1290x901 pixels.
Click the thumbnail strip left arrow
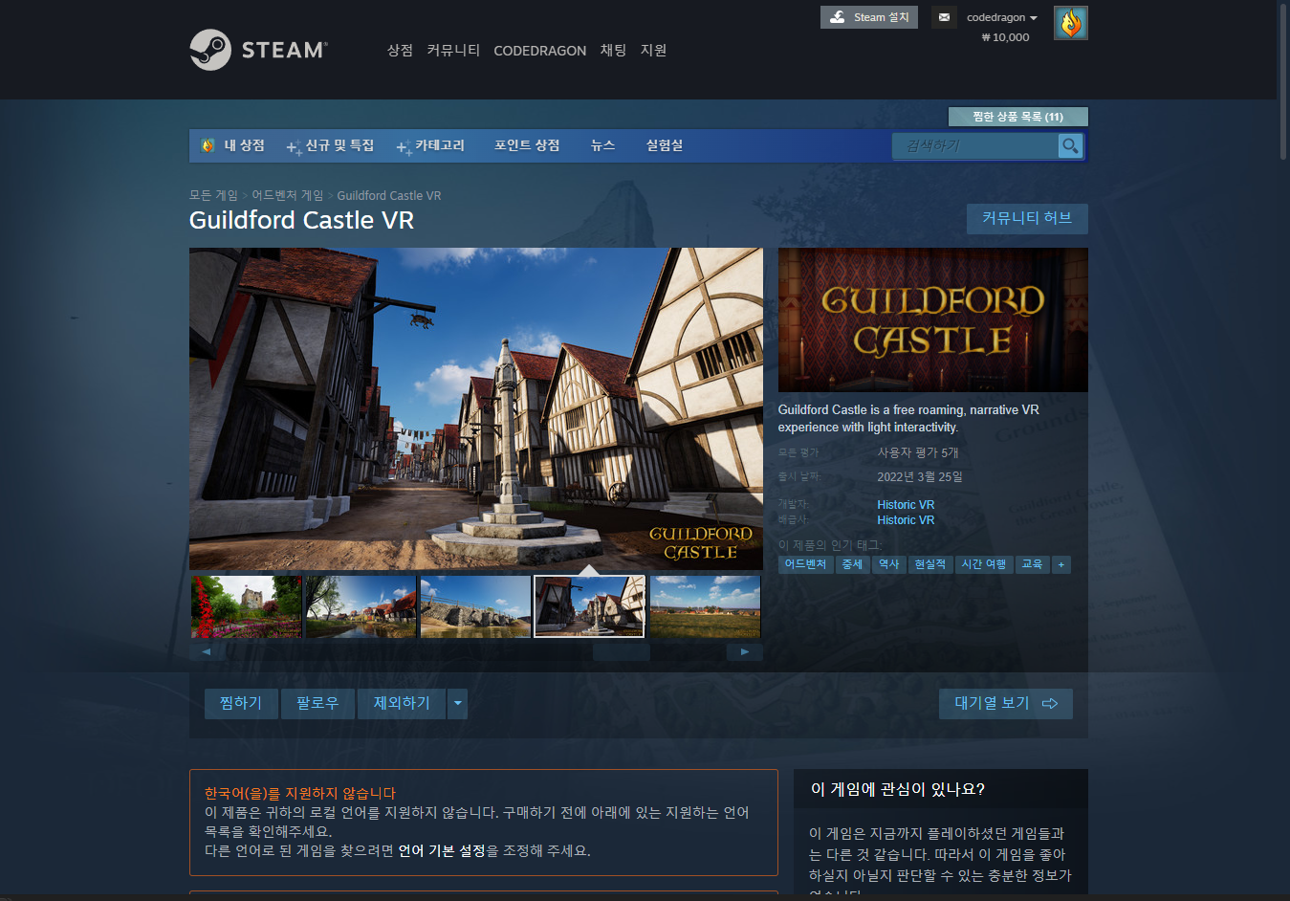point(207,651)
